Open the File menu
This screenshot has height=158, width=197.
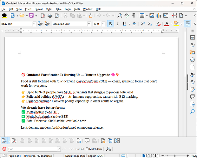(3, 9)
